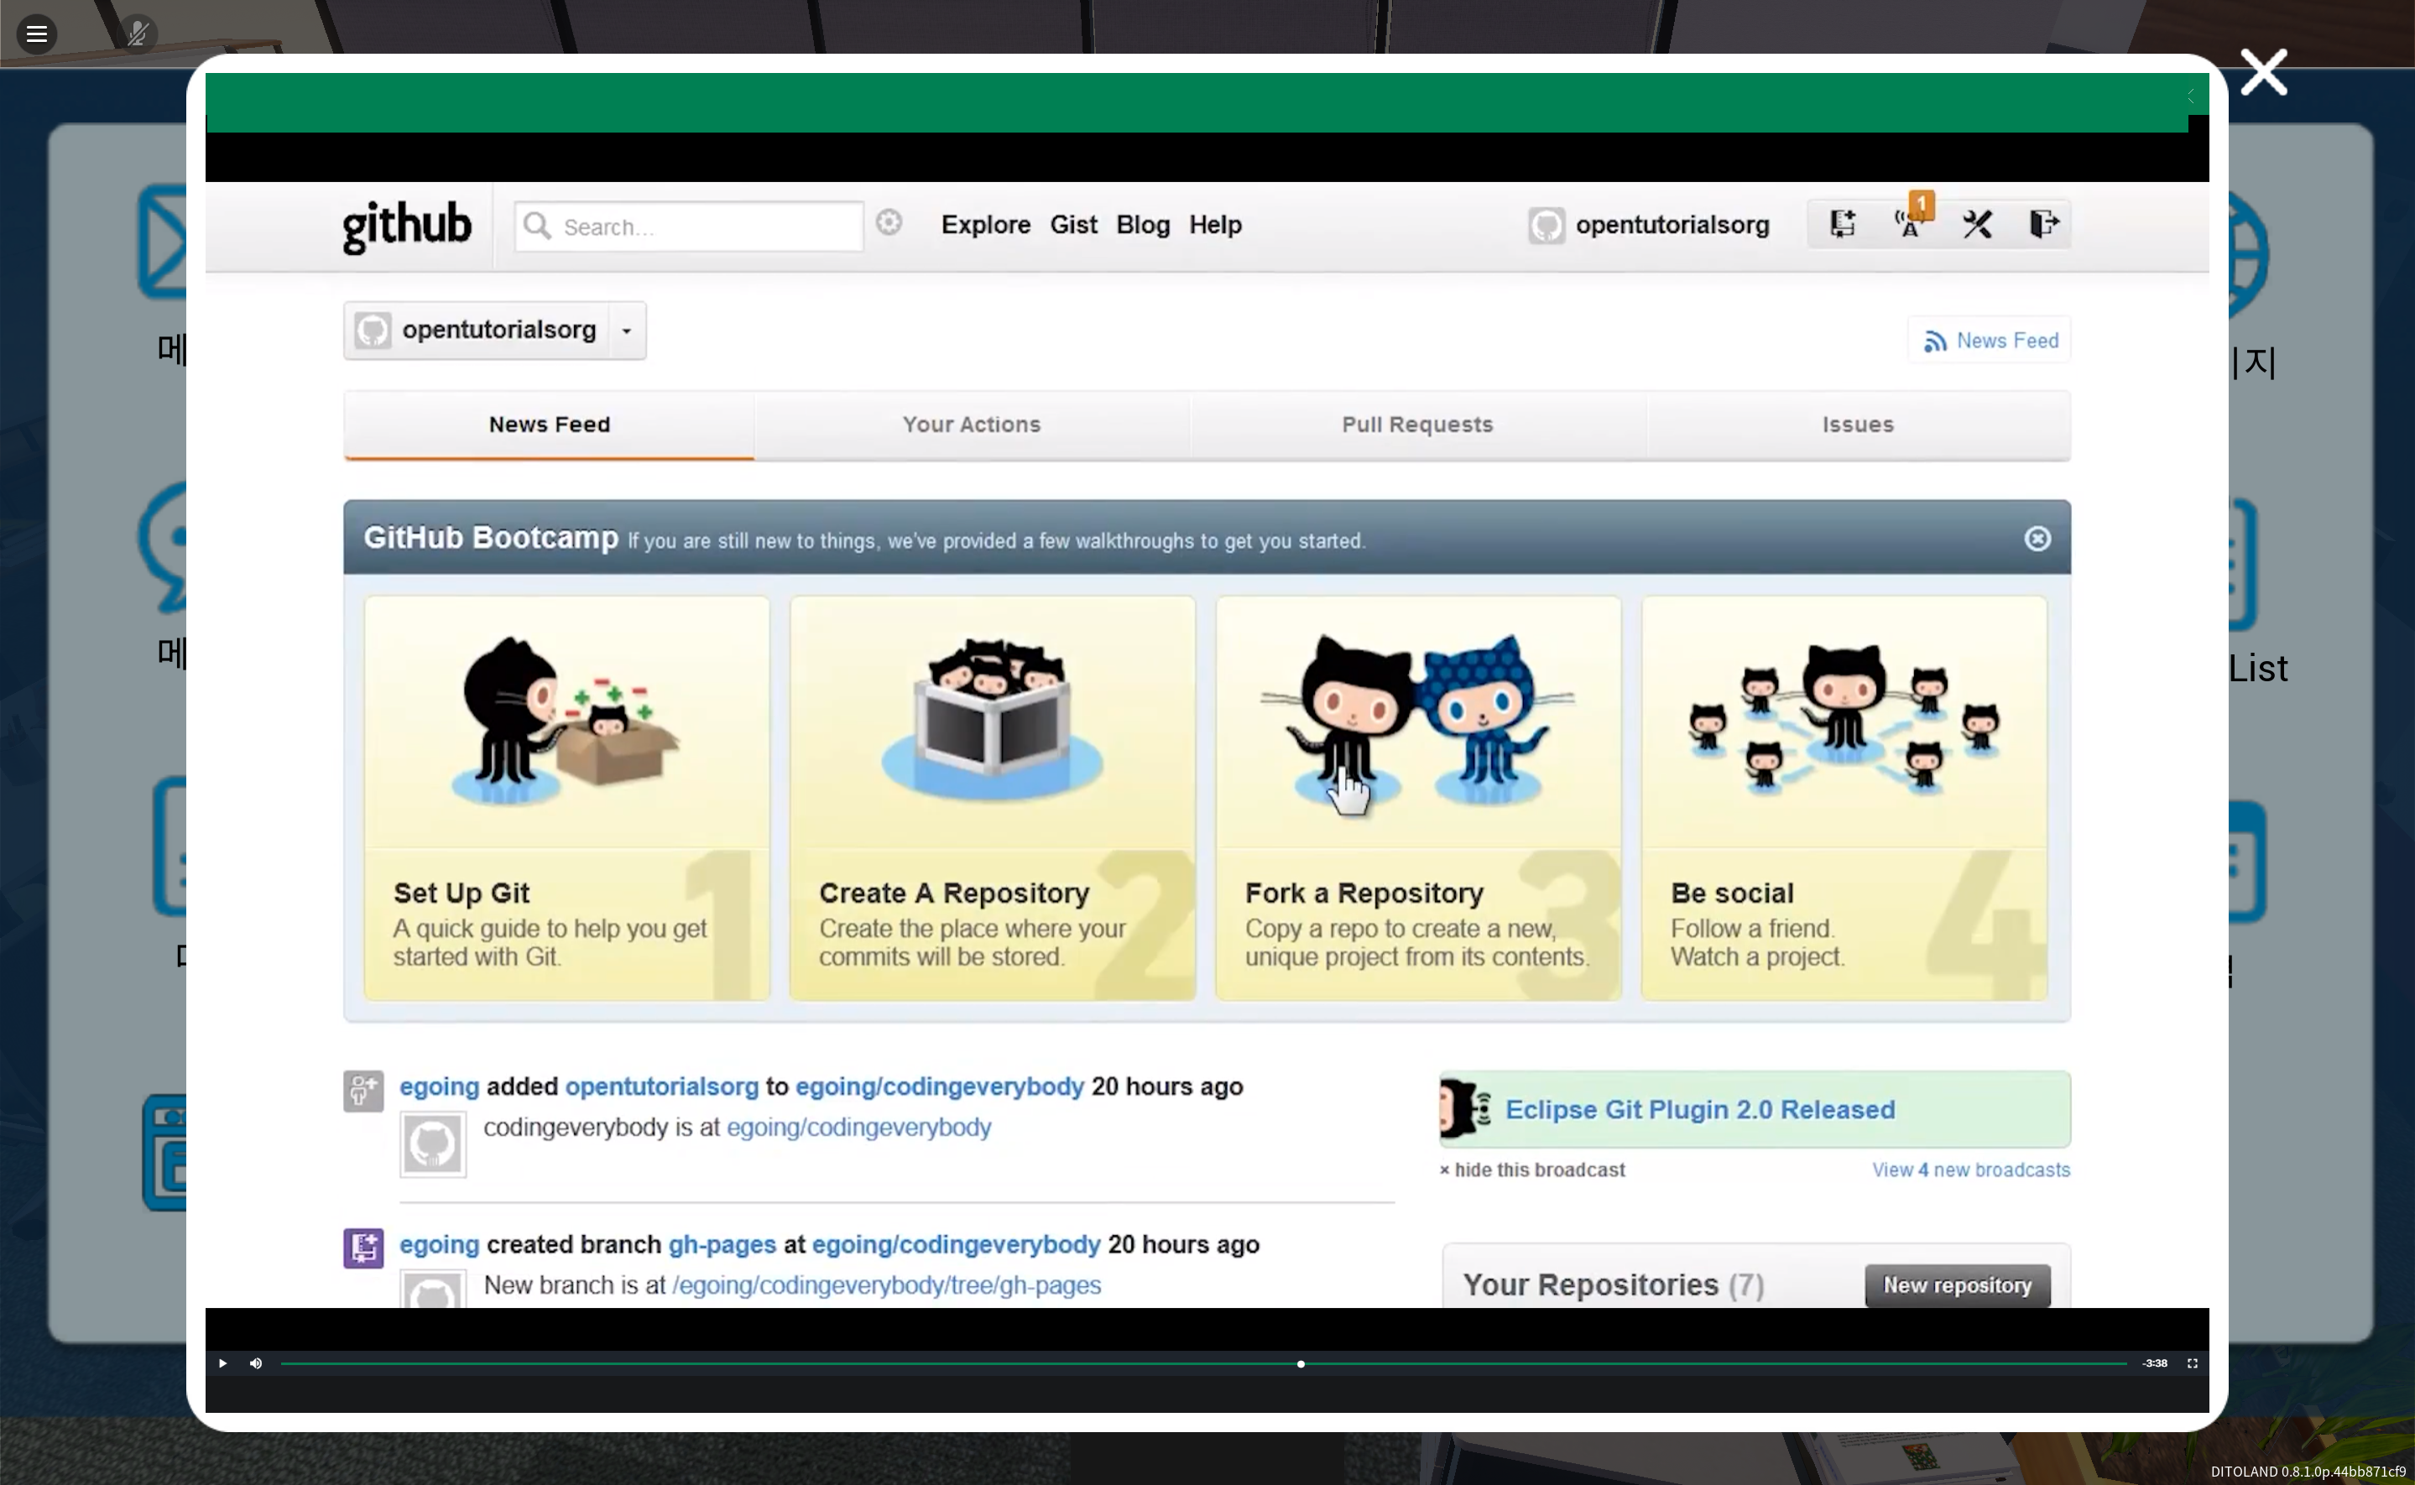Open notifications icon with badge 1

[1910, 223]
